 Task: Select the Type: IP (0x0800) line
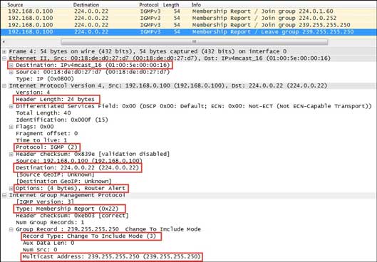point(45,79)
